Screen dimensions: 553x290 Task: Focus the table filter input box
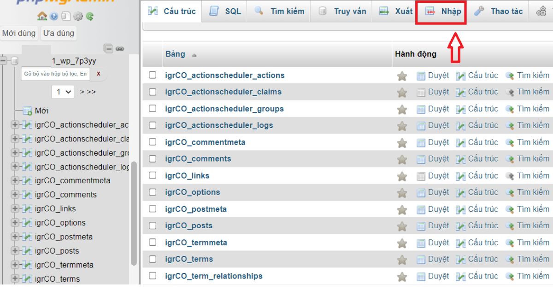coord(55,74)
